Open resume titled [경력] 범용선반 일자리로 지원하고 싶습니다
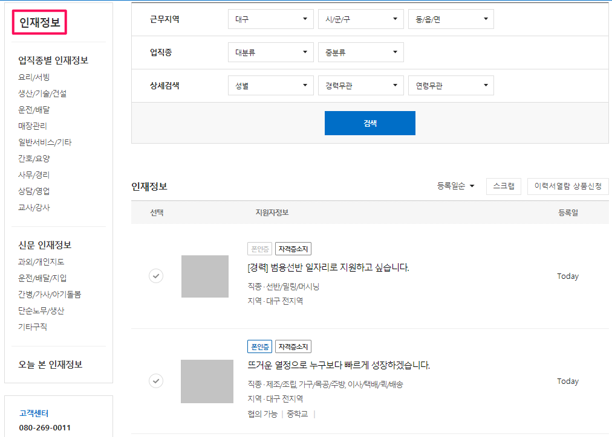 (328, 267)
